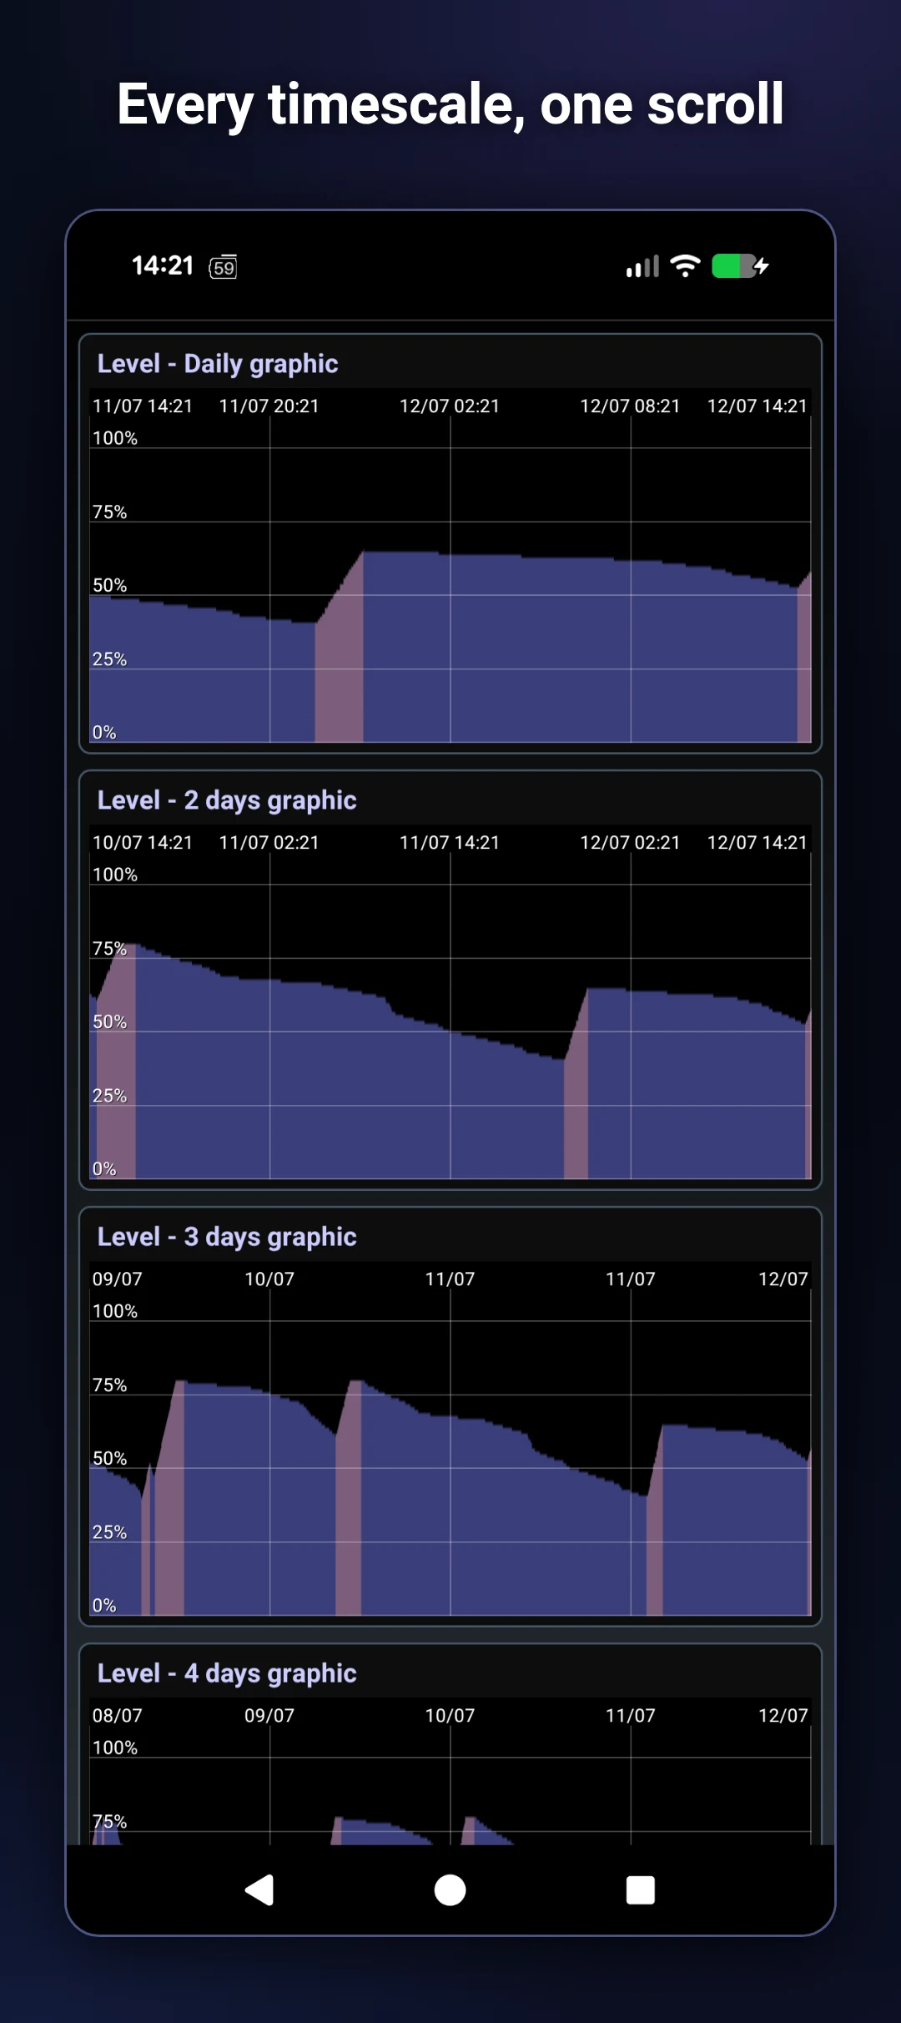This screenshot has height=2023, width=901.
Task: Tap the 12/07 02:21 label in 2 days chart
Action: point(630,843)
